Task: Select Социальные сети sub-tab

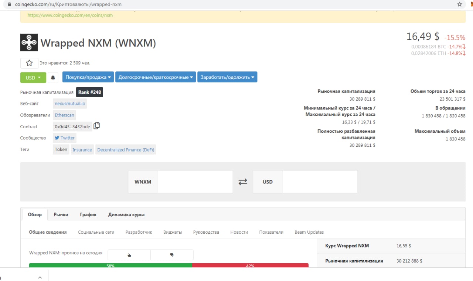Action: coord(96,232)
